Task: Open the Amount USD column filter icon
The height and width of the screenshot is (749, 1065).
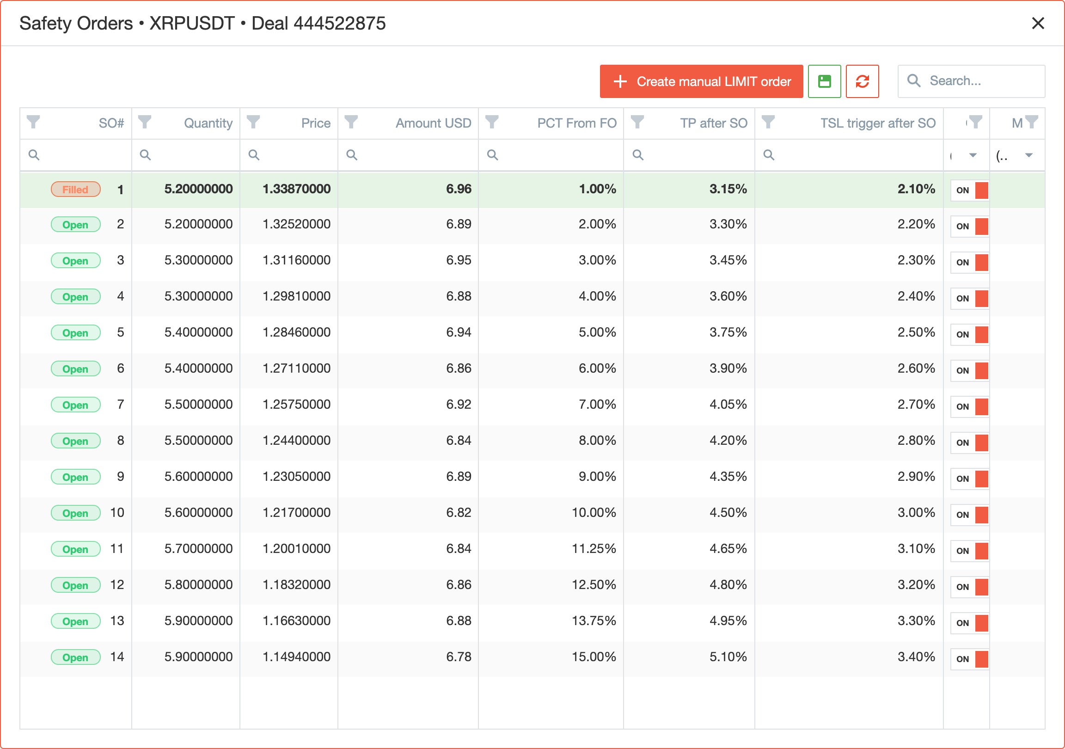Action: (351, 122)
